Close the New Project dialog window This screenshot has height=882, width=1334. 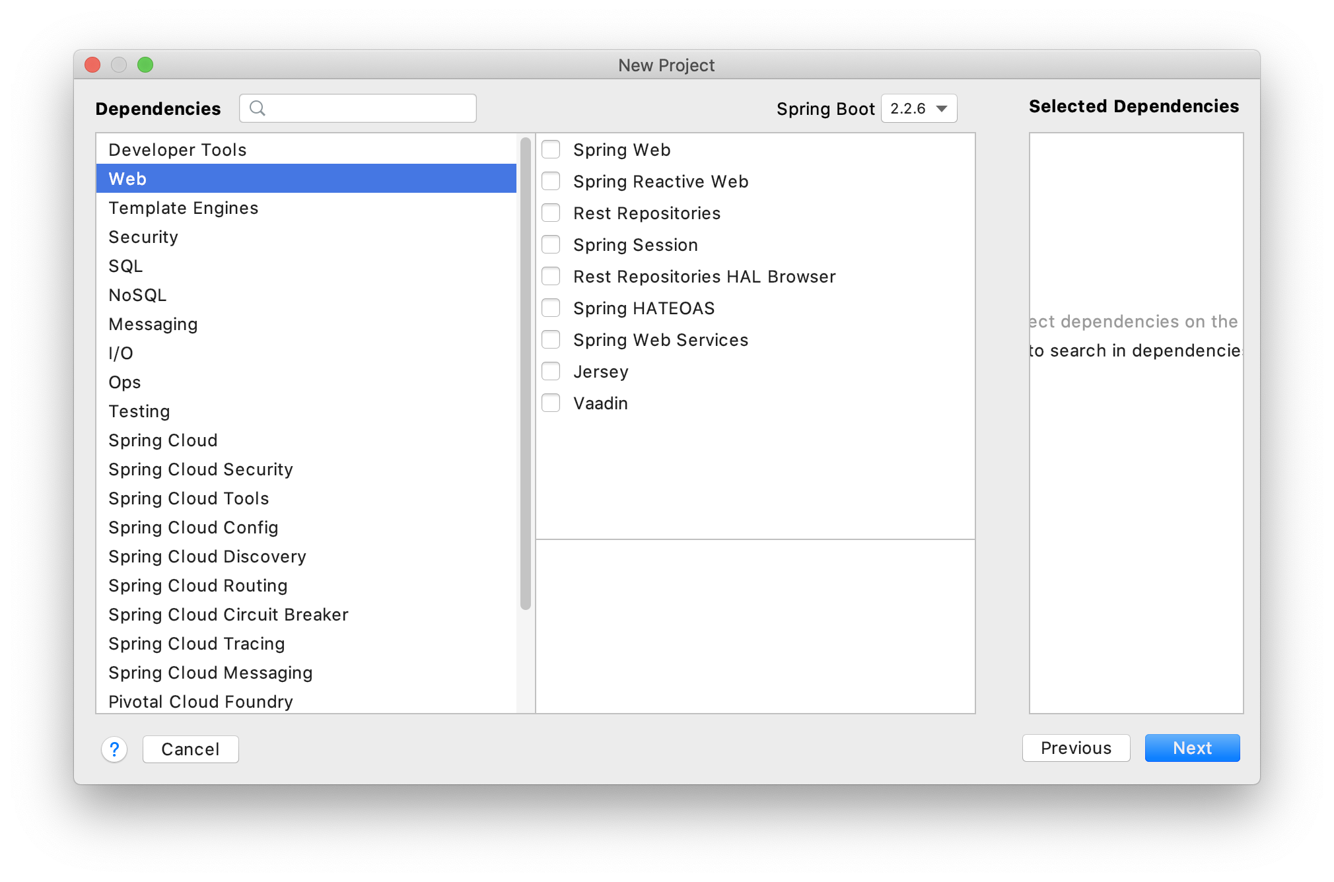pos(92,65)
